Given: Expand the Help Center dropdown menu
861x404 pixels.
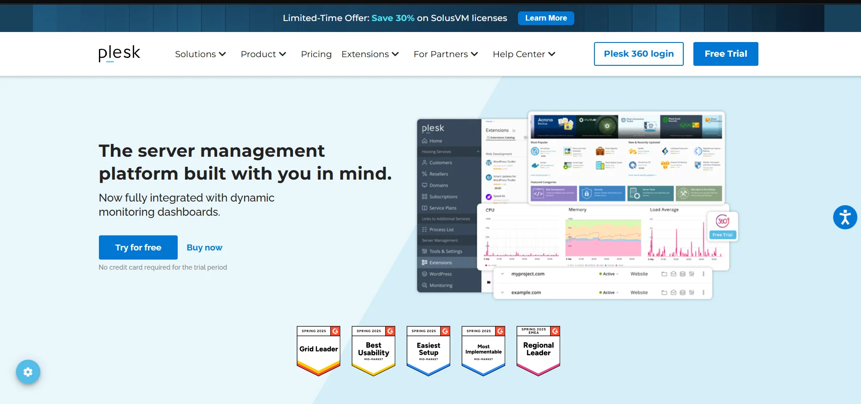Looking at the screenshot, I should [x=524, y=54].
